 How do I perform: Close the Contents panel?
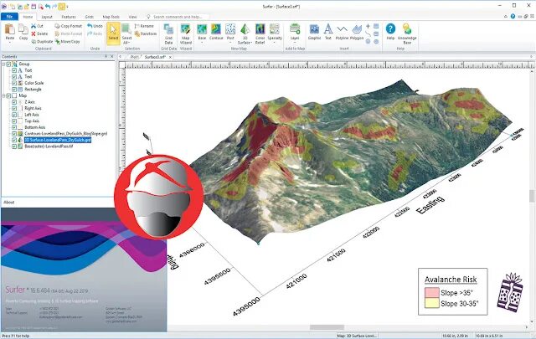tap(112, 56)
